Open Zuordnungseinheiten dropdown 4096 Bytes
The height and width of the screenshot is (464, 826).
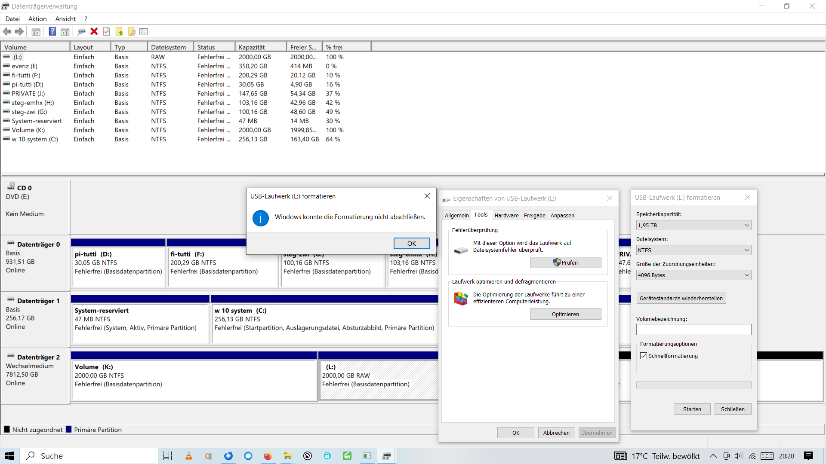click(693, 275)
